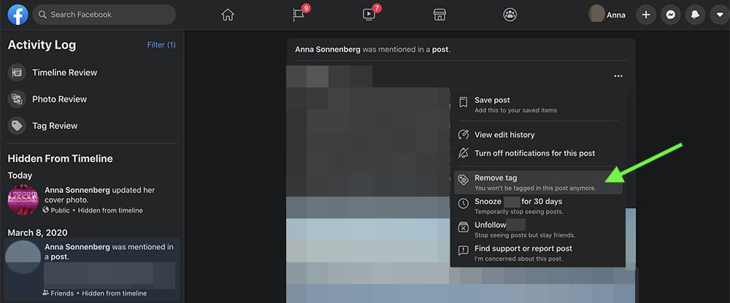Image resolution: width=730 pixels, height=303 pixels.
Task: Open the Groups icon
Action: click(510, 15)
